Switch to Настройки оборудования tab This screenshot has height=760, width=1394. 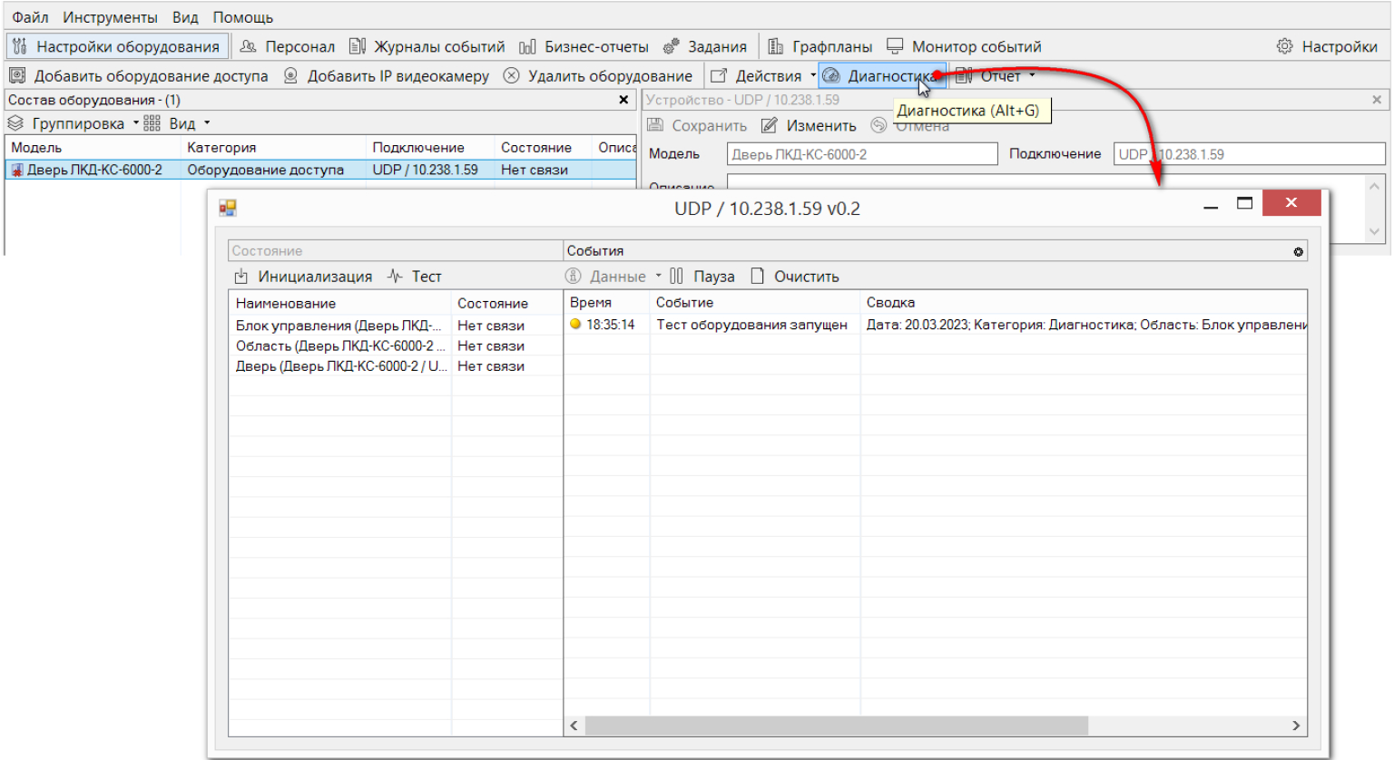coord(116,46)
